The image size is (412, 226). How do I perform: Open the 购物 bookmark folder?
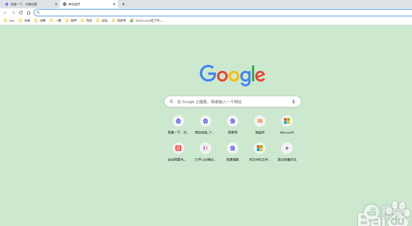point(87,21)
